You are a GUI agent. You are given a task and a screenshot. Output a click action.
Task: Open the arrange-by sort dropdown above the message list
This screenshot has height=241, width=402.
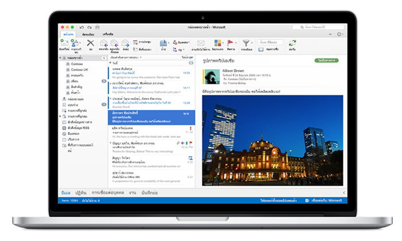126,57
